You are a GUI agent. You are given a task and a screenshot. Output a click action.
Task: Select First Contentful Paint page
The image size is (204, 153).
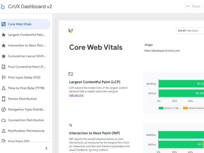[25, 67]
